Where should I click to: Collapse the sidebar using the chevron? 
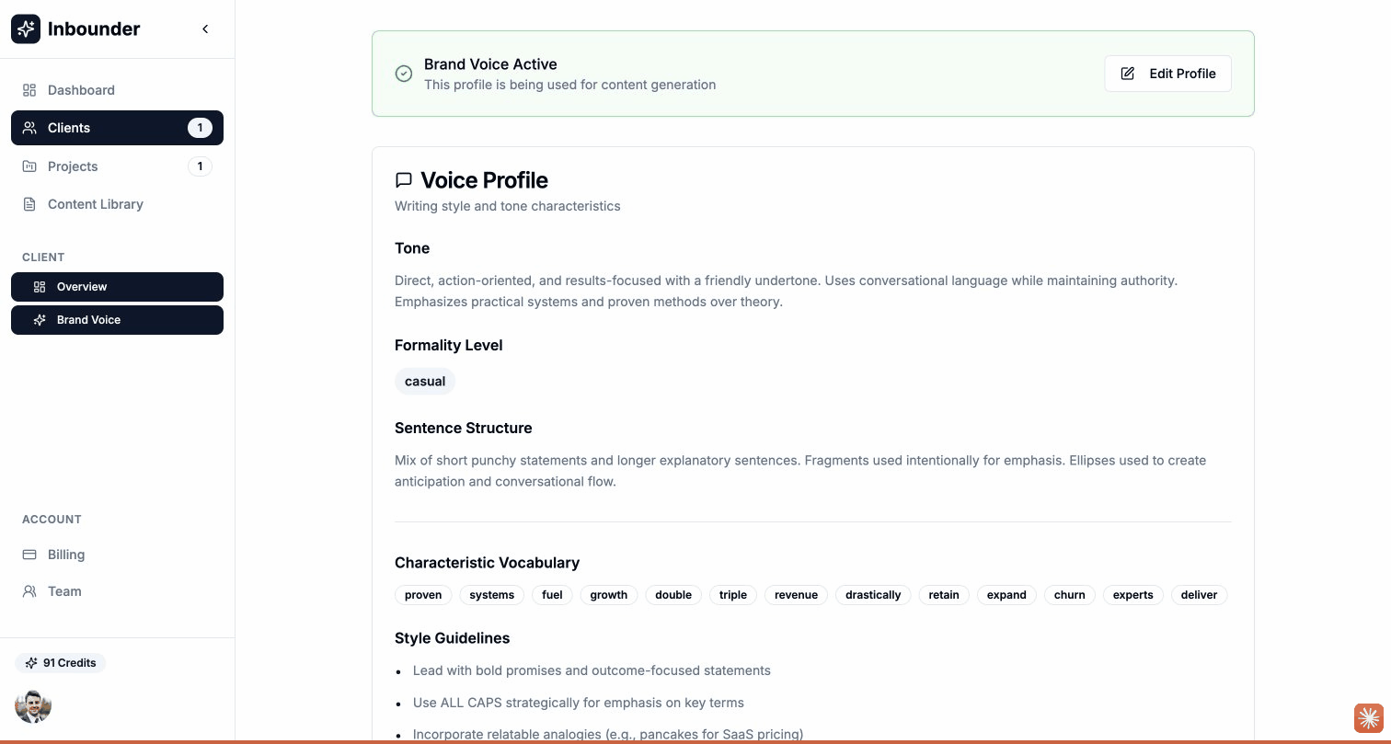pos(205,29)
